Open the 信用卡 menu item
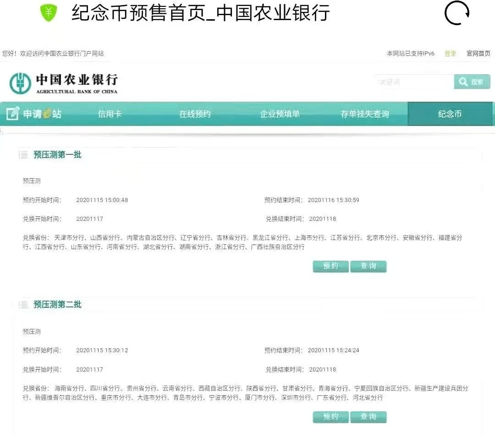 click(110, 114)
